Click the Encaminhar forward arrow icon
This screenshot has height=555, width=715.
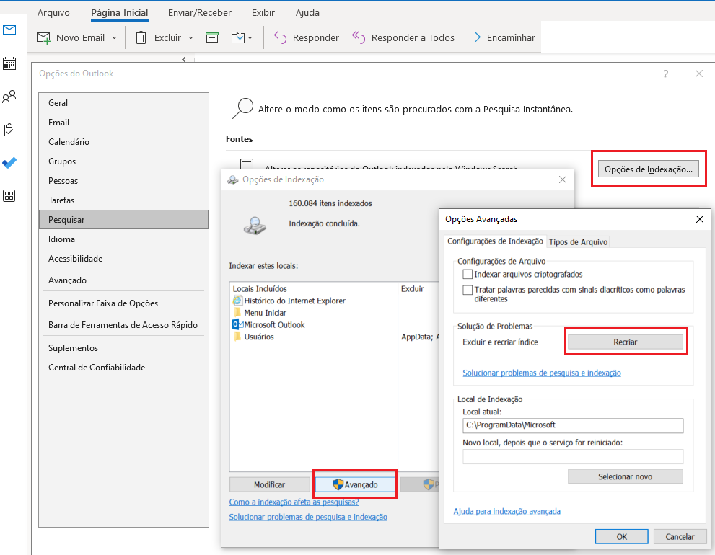pos(474,37)
